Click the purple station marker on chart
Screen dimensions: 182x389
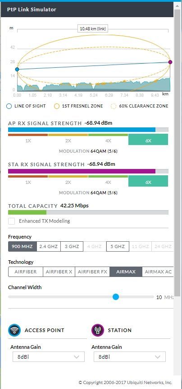(x=170, y=62)
